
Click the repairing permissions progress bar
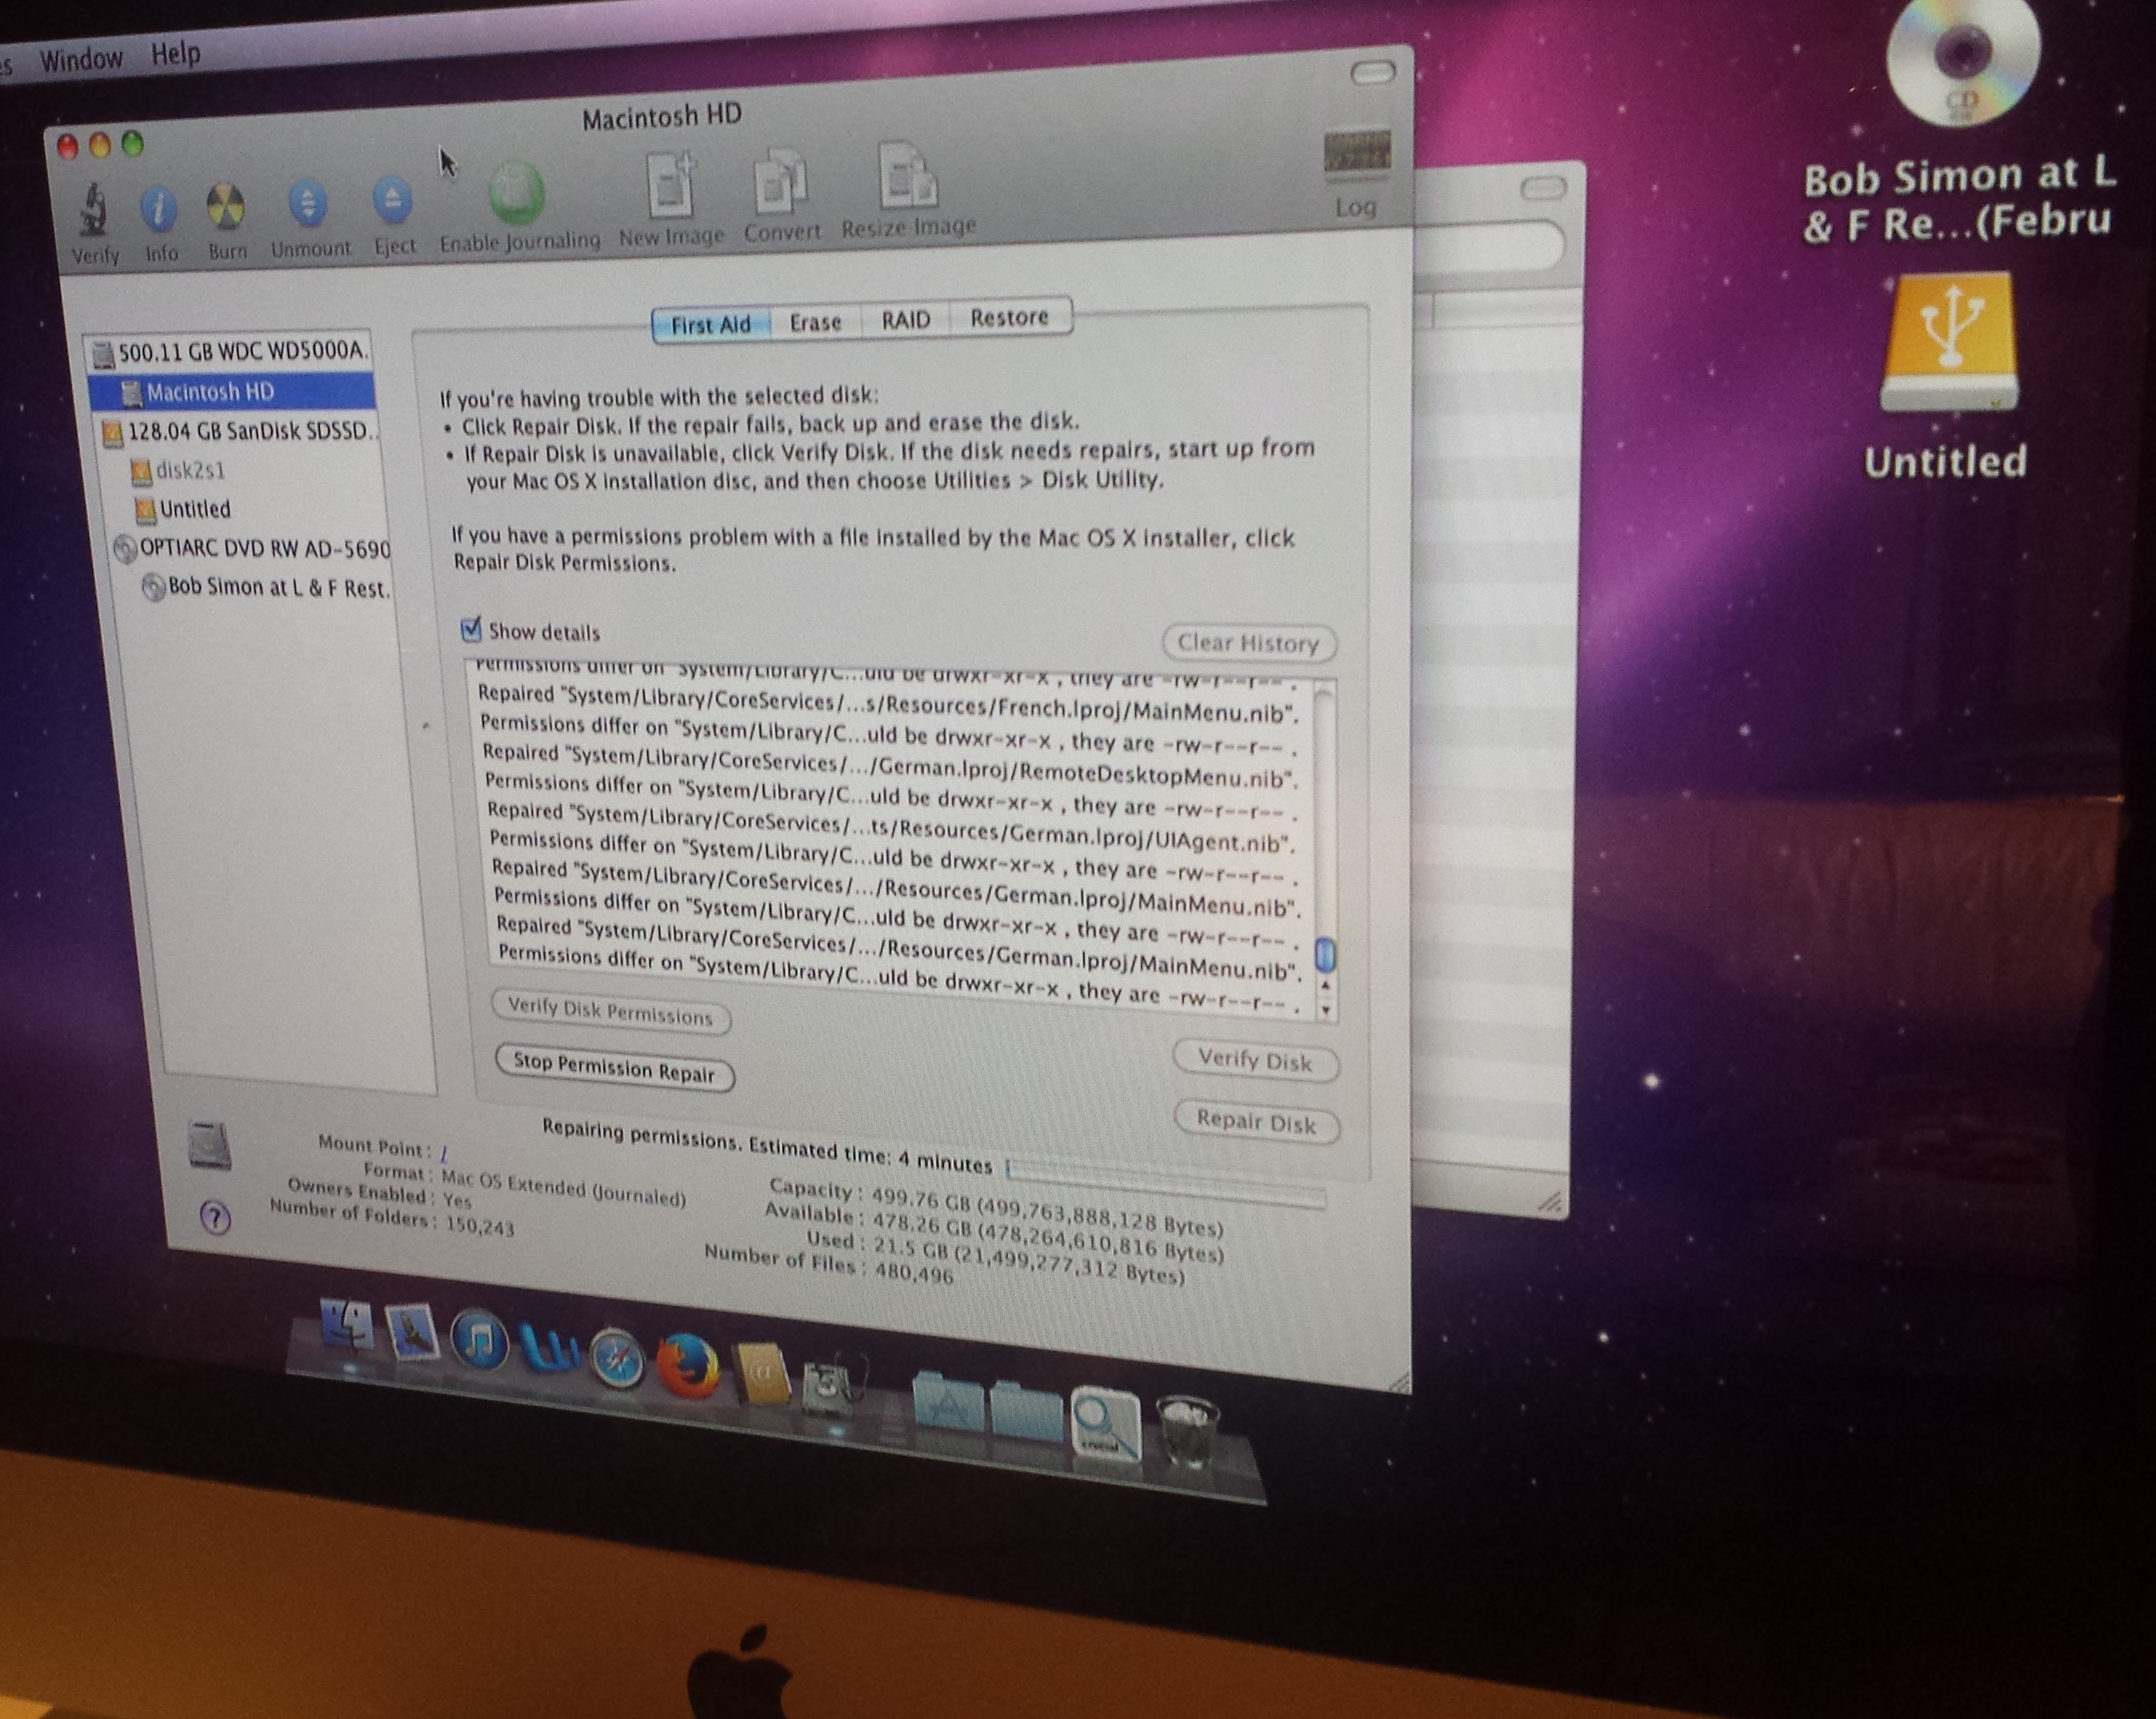[x=1166, y=1182]
